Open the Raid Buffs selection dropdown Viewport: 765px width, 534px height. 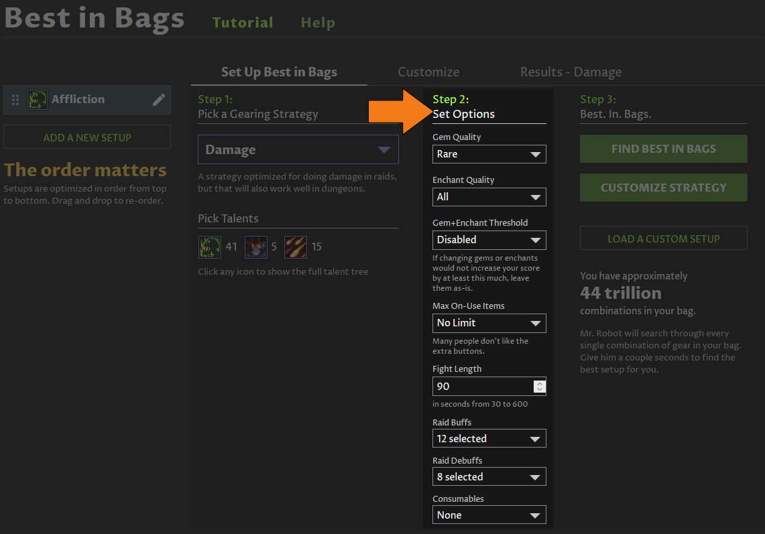[489, 438]
